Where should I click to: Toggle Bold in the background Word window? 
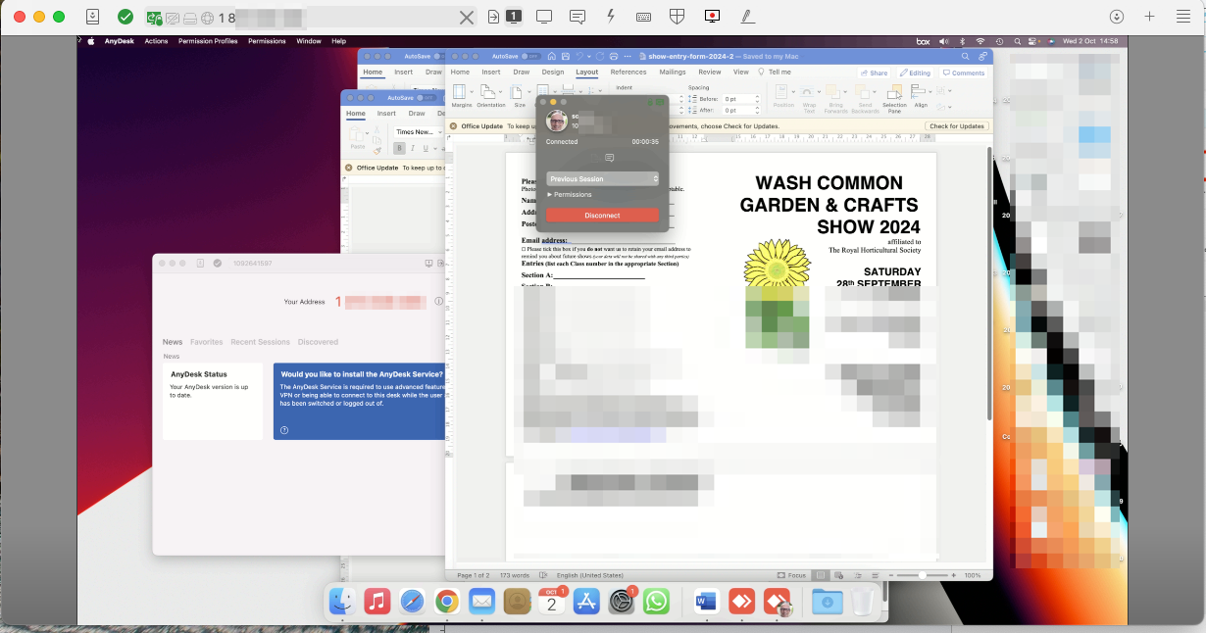pos(400,149)
